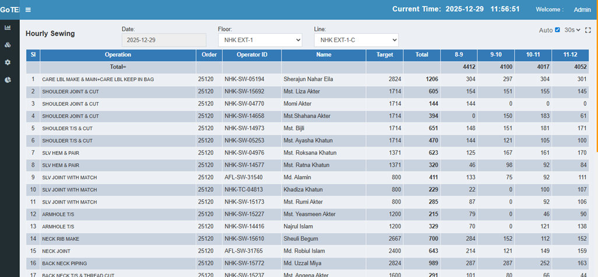Open the pie chart sidebar icon
This screenshot has height=277, width=598.
point(8,80)
